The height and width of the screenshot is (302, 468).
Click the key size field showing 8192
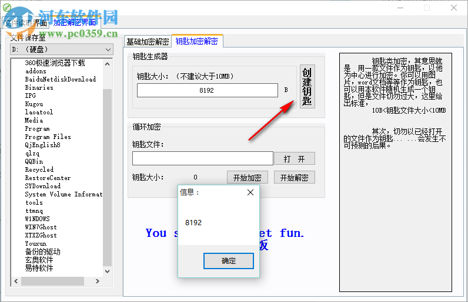point(207,90)
